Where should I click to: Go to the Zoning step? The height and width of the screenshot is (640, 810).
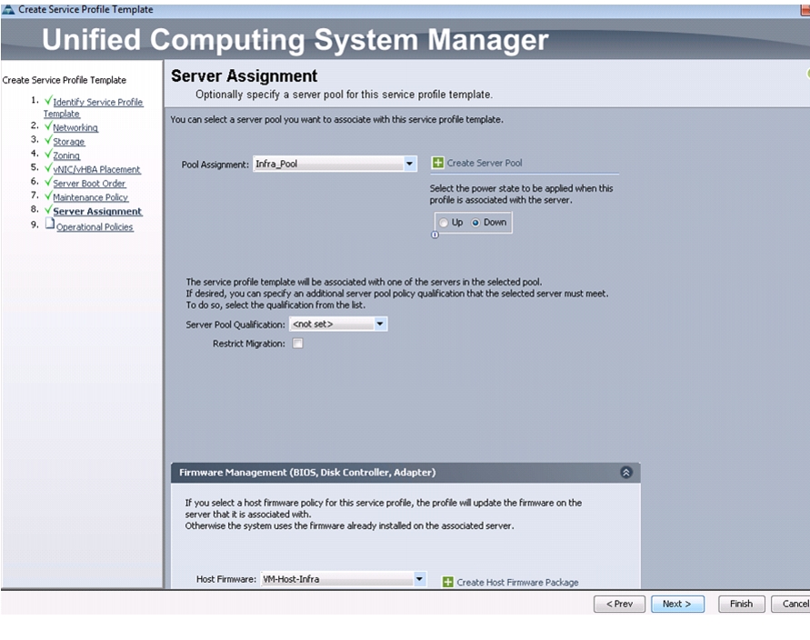(x=66, y=155)
